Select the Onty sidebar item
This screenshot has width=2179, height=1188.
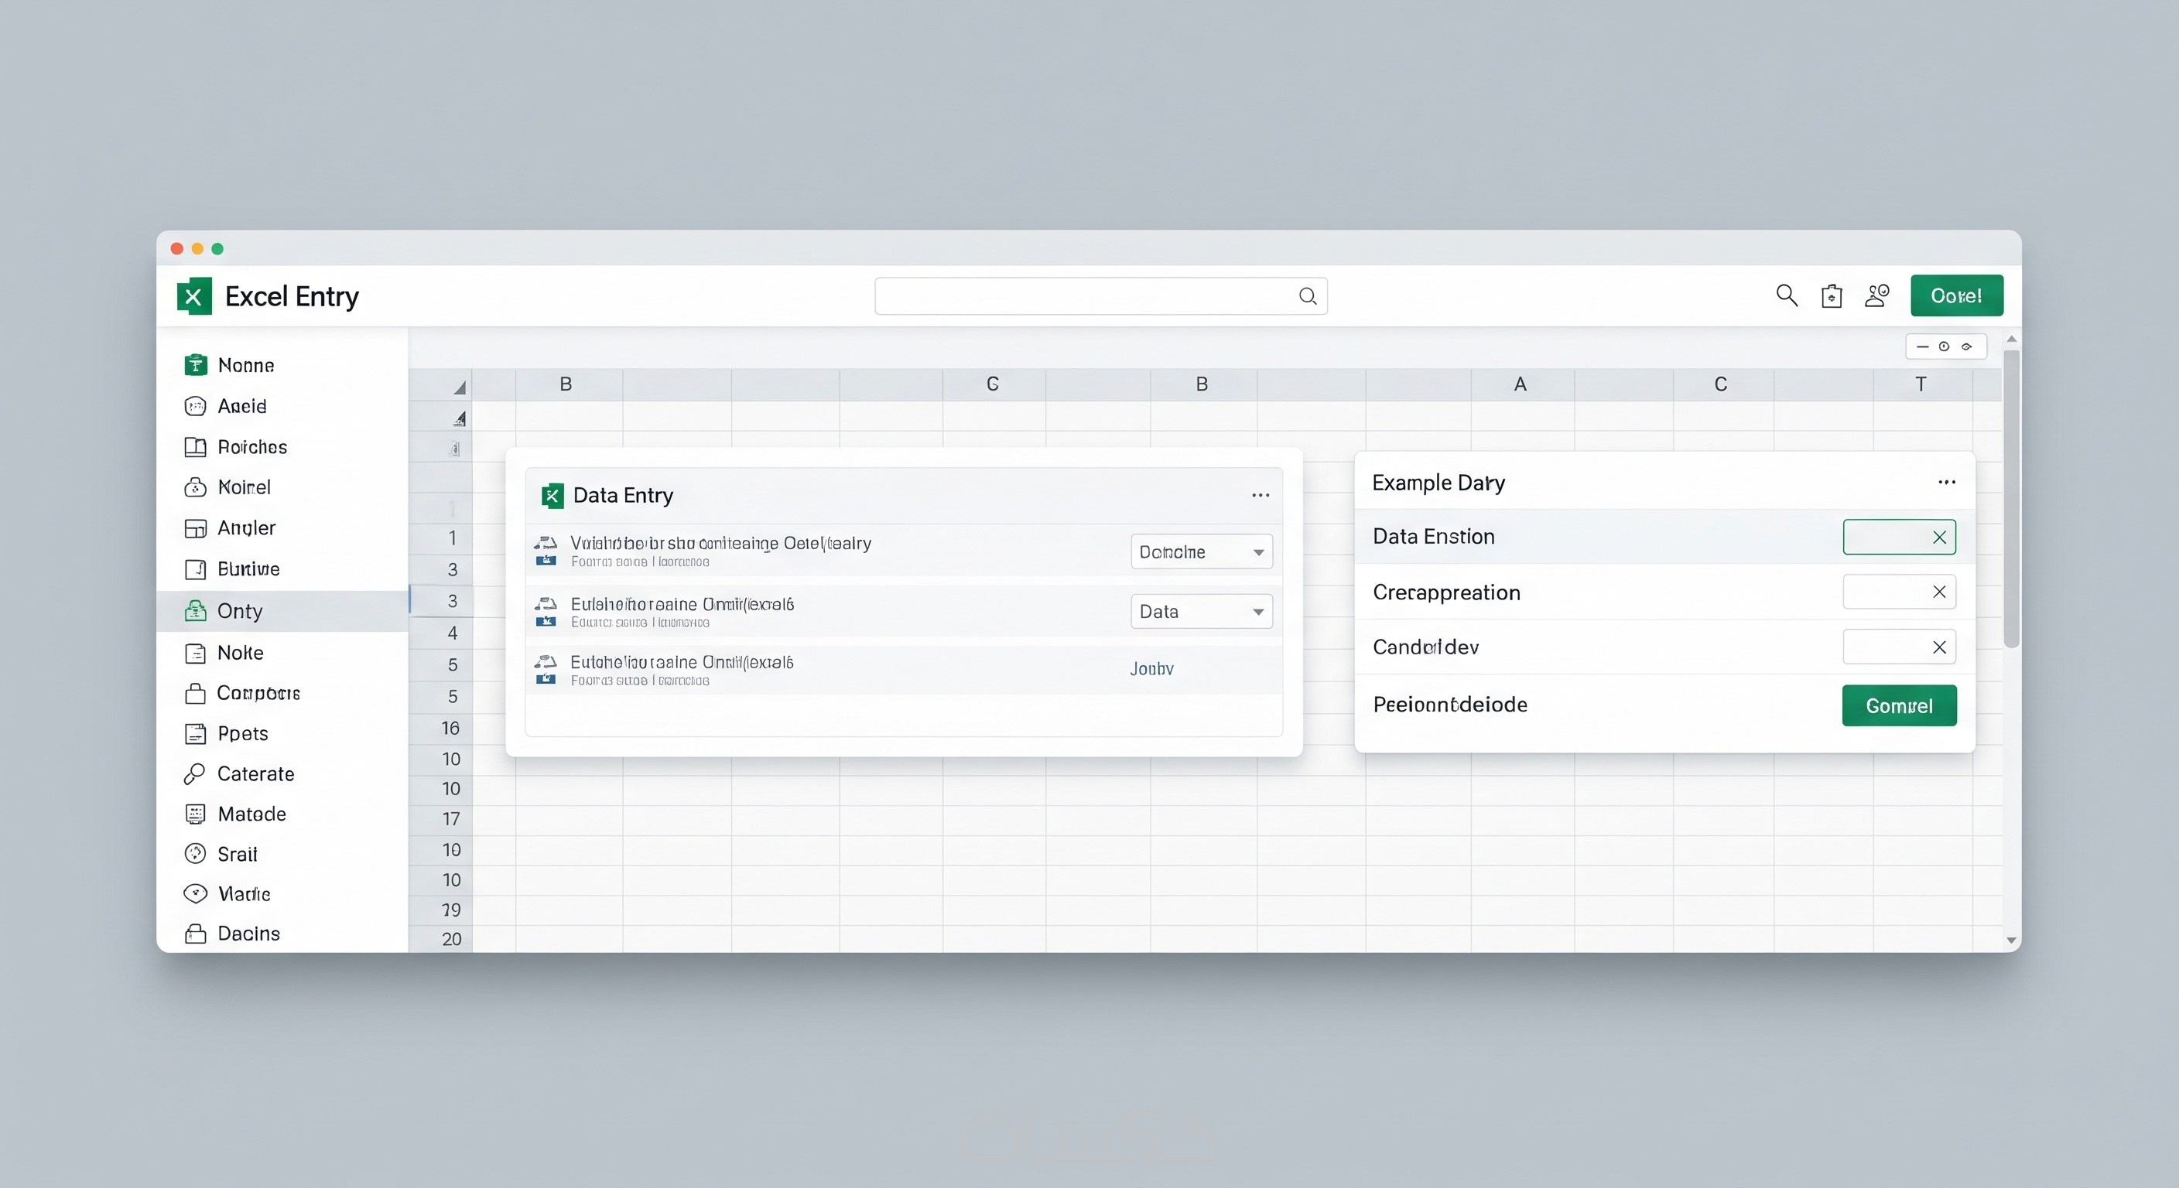[x=240, y=610]
